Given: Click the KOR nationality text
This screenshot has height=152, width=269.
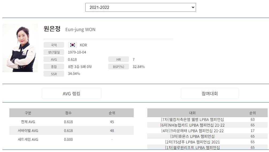Looking at the screenshot, I should click(83, 45).
